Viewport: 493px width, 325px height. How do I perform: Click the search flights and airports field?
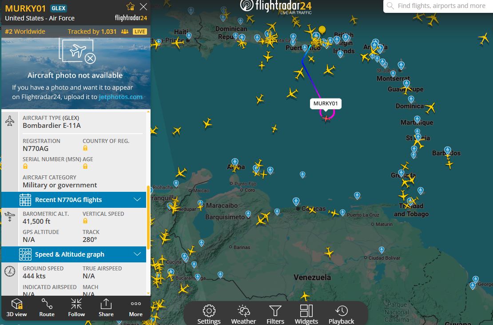(x=438, y=6)
